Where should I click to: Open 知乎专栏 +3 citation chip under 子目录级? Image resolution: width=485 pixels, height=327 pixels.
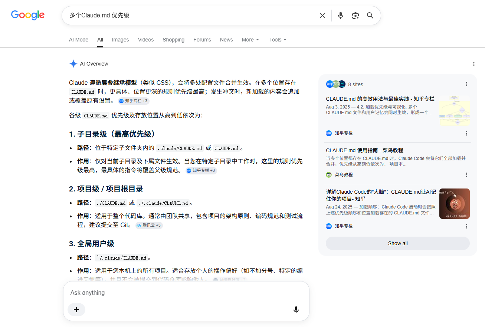pos(201,170)
